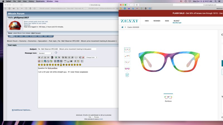Go back in the Zenni Safari window
The width and height of the screenshot is (223, 125).
click(129, 5)
